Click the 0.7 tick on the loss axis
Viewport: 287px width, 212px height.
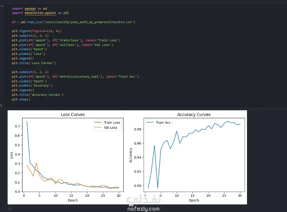[x=18, y=126]
